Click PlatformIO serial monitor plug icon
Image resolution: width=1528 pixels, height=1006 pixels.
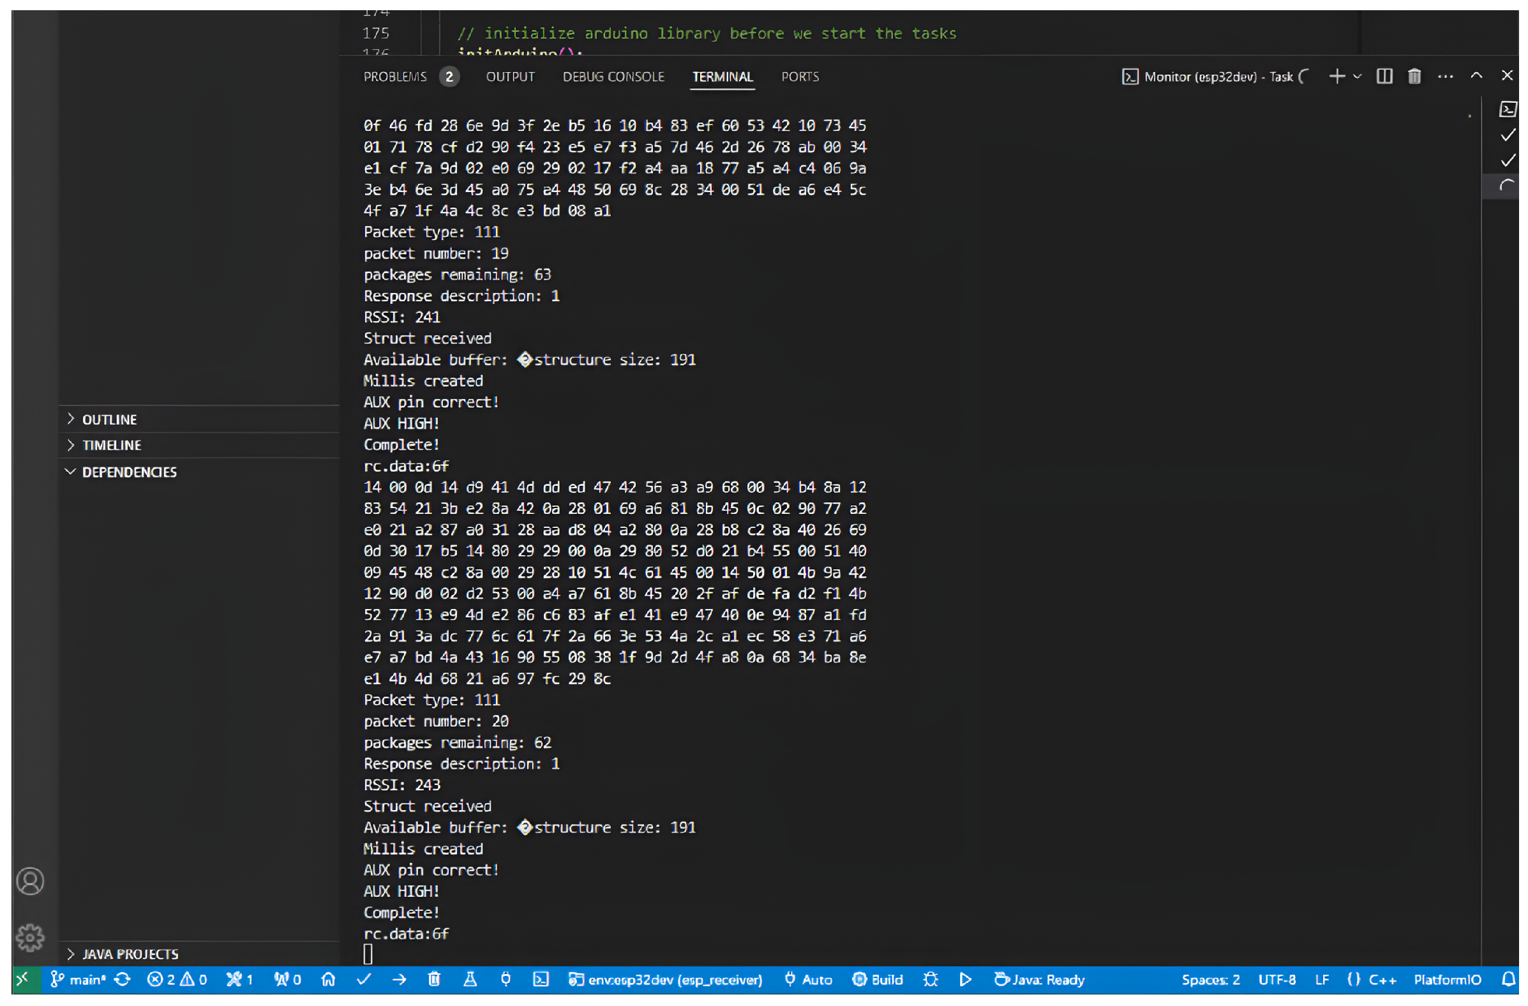pyautogui.click(x=506, y=979)
